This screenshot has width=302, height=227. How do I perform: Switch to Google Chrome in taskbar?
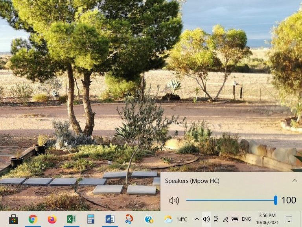[x=33, y=219]
